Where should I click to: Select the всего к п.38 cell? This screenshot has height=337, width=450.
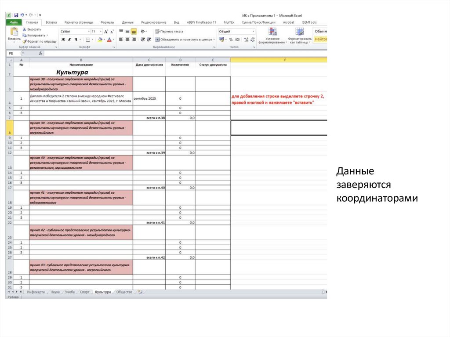[149, 118]
